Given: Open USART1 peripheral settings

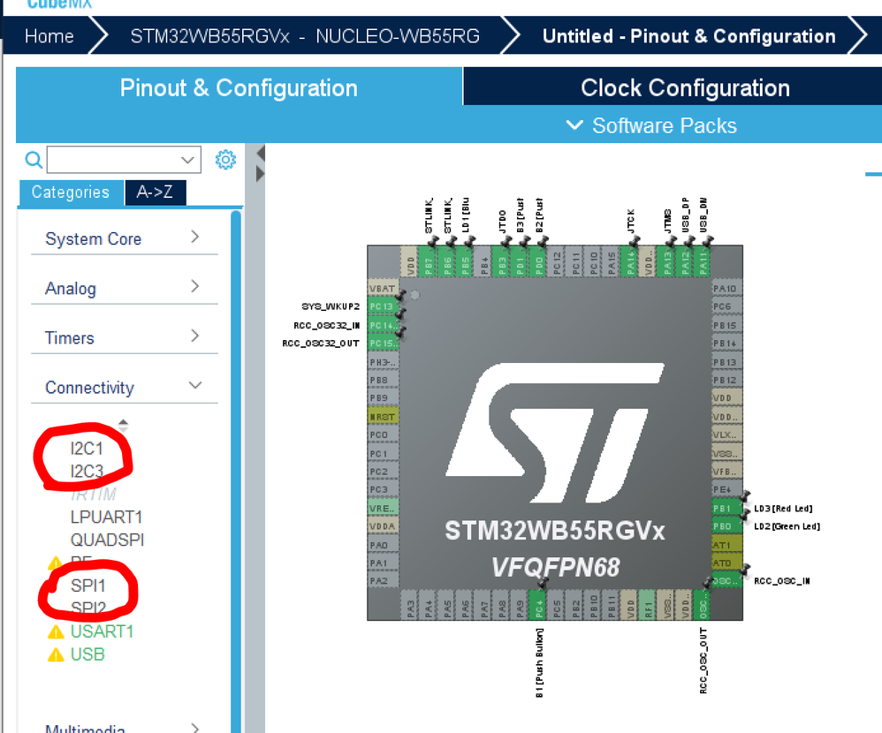Looking at the screenshot, I should point(102,631).
